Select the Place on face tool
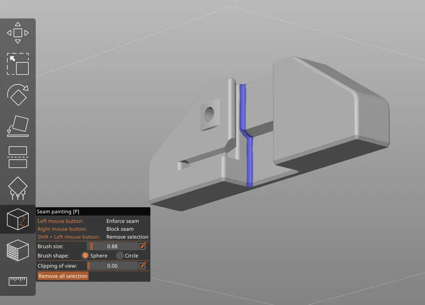This screenshot has height=305, width=425. coord(18,126)
